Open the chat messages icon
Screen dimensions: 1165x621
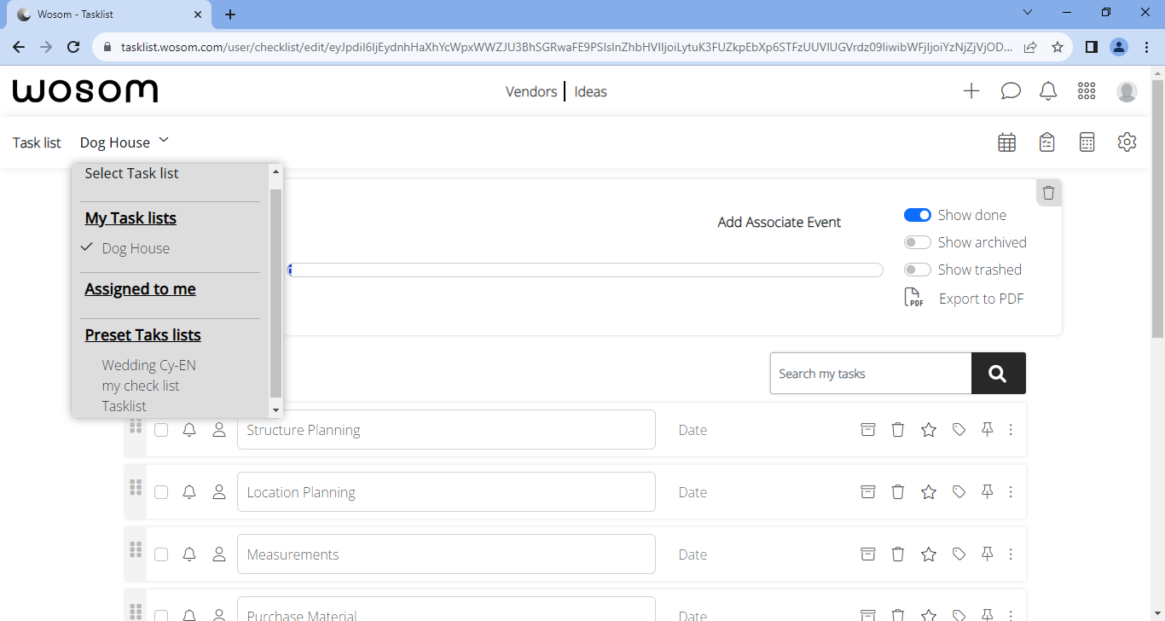tap(1011, 91)
